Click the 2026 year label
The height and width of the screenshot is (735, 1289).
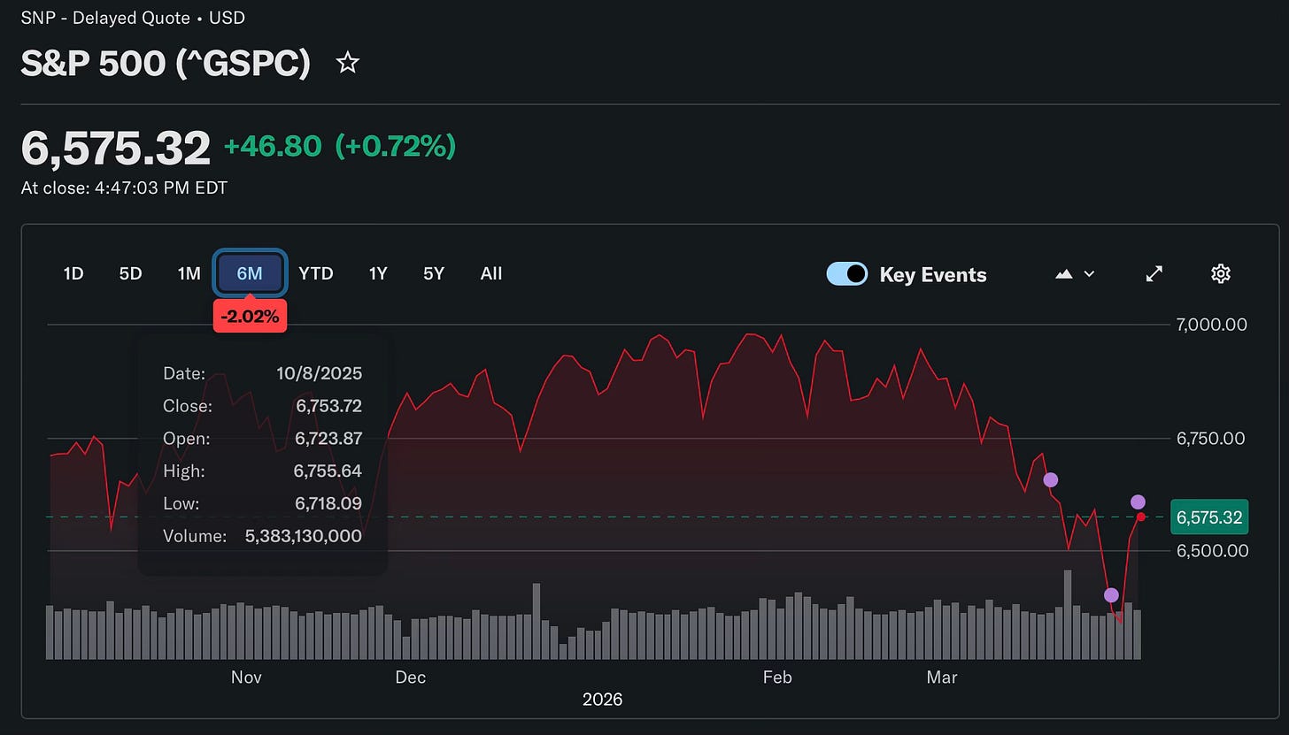tap(602, 700)
